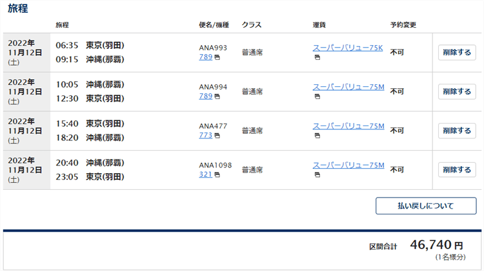Image resolution: width=484 pixels, height=271 pixels.
Task: Delete the ANA994 10:05 flight segment
Action: [x=456, y=92]
